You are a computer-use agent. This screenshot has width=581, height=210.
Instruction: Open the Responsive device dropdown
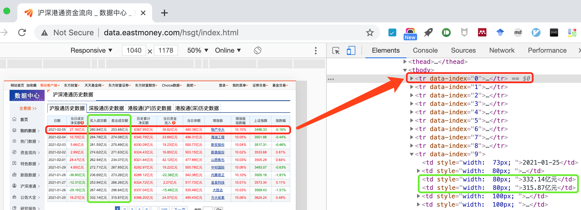91,50
